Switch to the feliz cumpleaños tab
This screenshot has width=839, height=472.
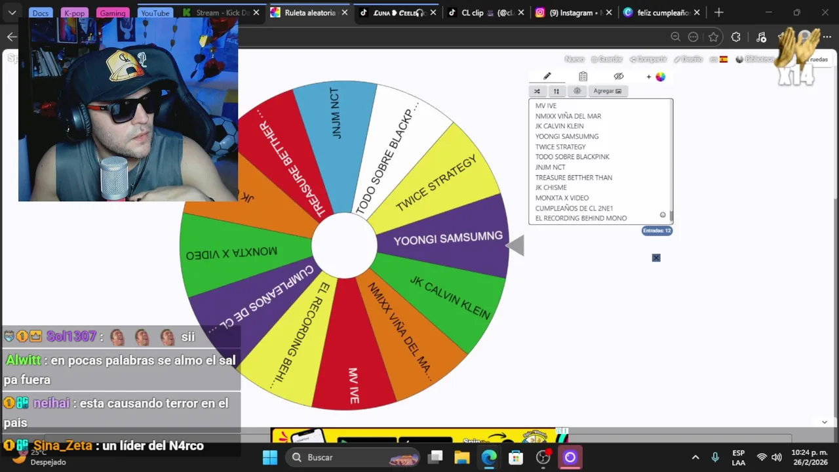(x=661, y=12)
